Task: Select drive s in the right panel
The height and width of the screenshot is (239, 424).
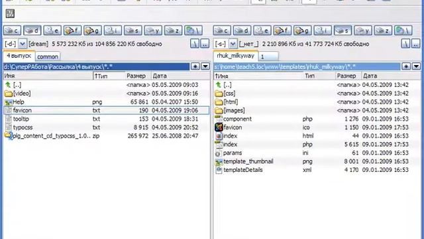Action: coord(343,31)
